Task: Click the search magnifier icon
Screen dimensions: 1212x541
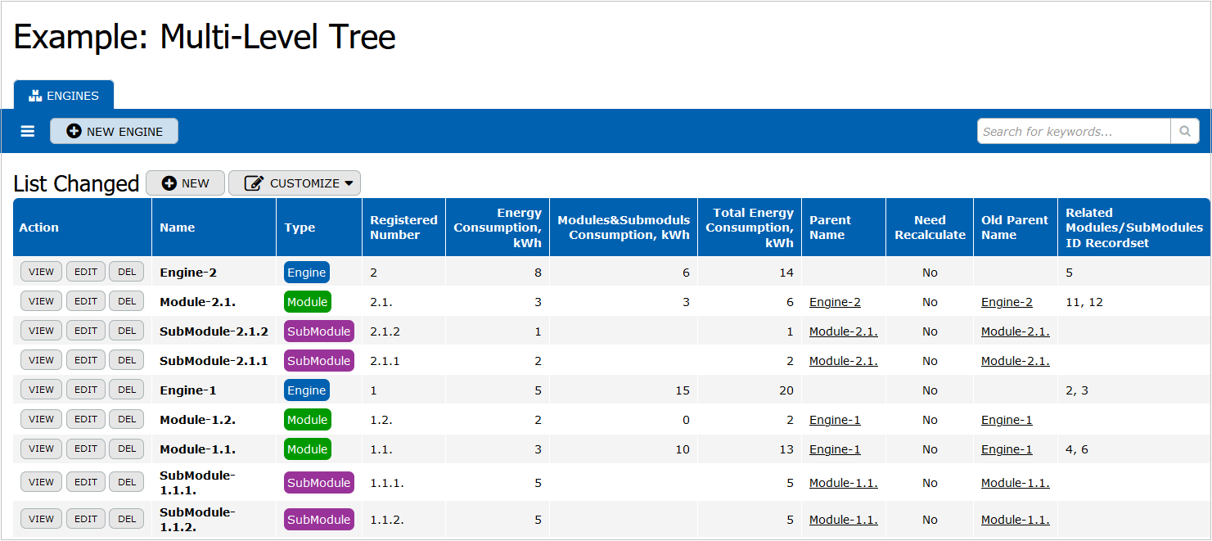Action: tap(1184, 131)
